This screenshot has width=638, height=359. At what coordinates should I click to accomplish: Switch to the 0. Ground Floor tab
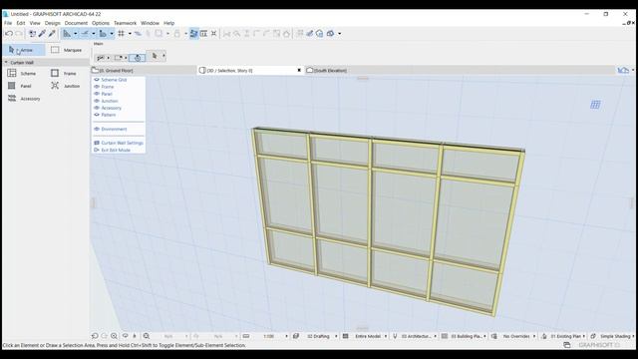click(x=144, y=71)
